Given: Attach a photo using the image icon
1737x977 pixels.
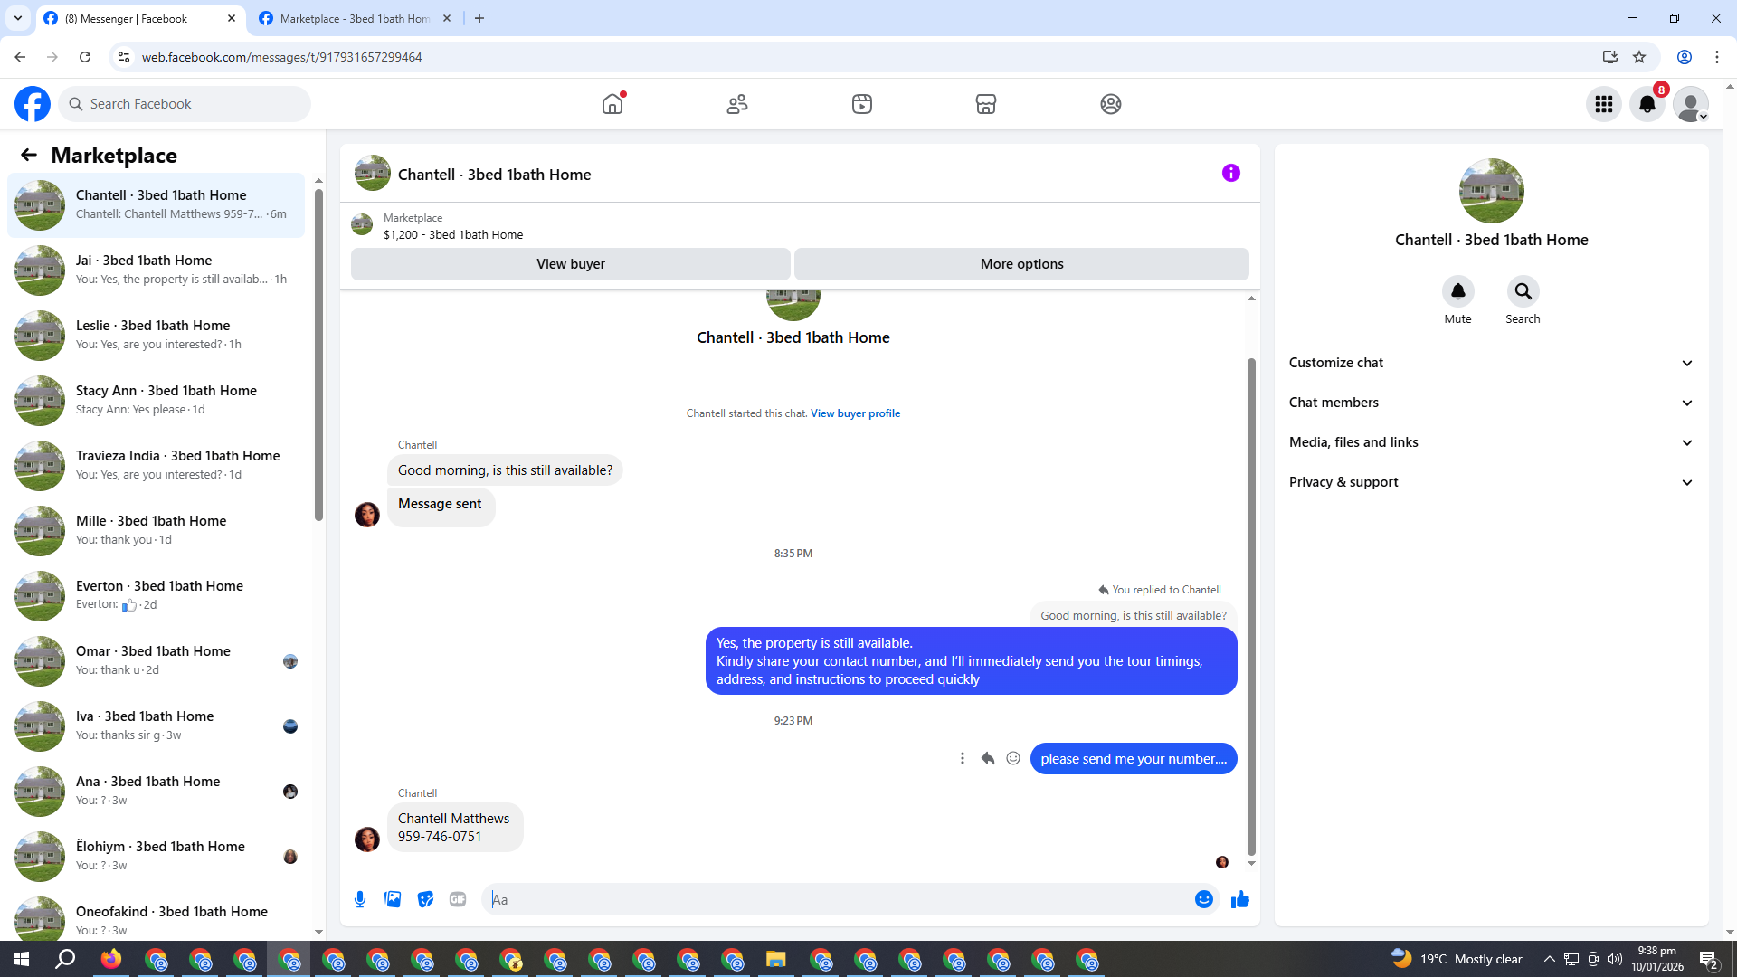Looking at the screenshot, I should 393,899.
